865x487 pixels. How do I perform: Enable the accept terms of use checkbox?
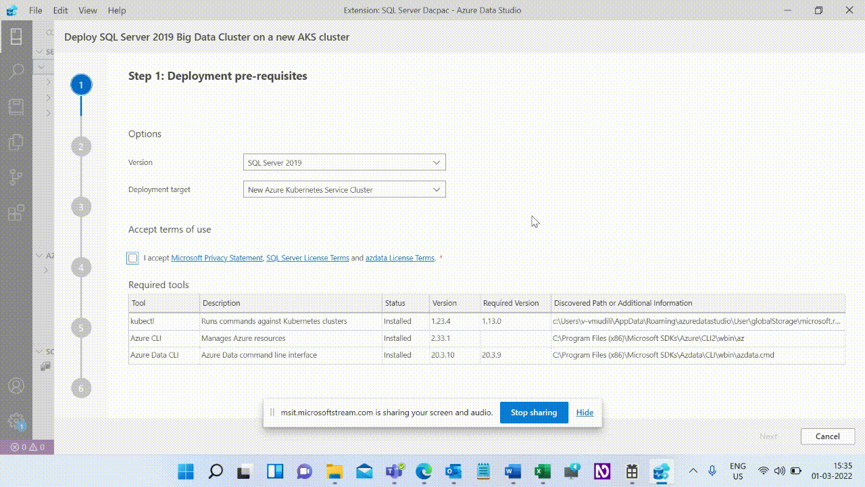[x=132, y=258]
